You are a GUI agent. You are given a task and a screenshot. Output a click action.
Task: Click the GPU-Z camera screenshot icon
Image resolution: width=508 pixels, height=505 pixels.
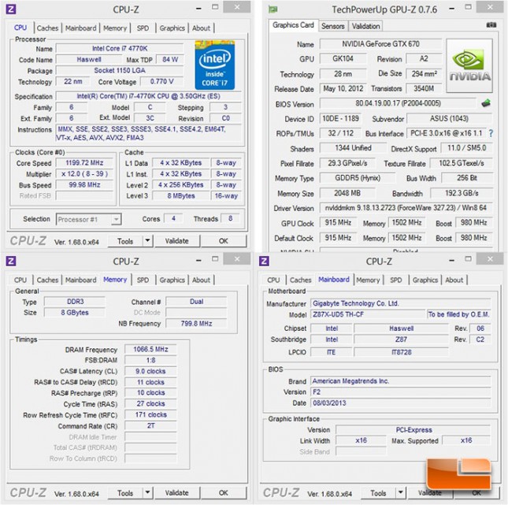coord(491,25)
